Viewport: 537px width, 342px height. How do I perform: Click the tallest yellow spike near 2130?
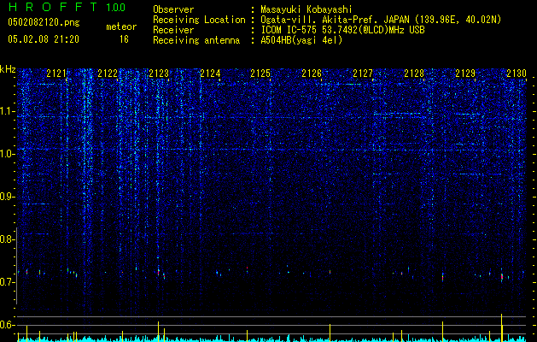(502, 327)
